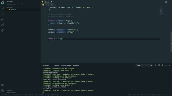
Task: Select index.js in the Explorer tree
Action: click(23, 10)
